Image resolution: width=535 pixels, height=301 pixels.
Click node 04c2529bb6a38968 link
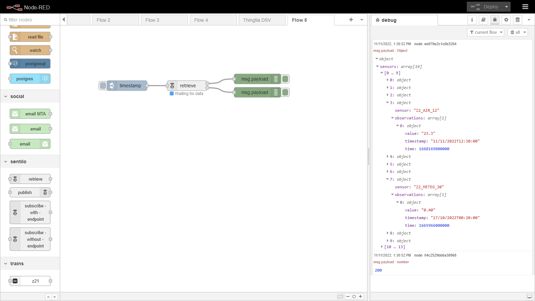click(435, 255)
